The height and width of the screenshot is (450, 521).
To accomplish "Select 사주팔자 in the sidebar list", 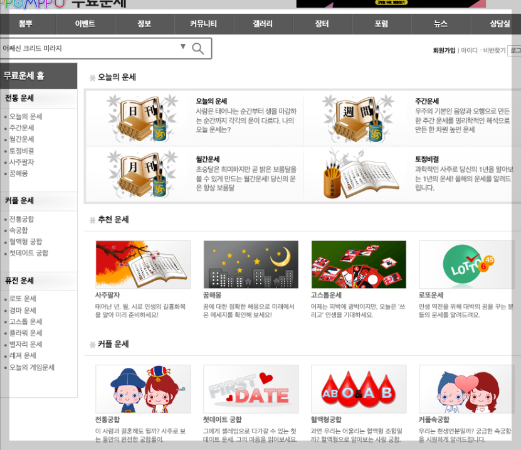I will 21,162.
